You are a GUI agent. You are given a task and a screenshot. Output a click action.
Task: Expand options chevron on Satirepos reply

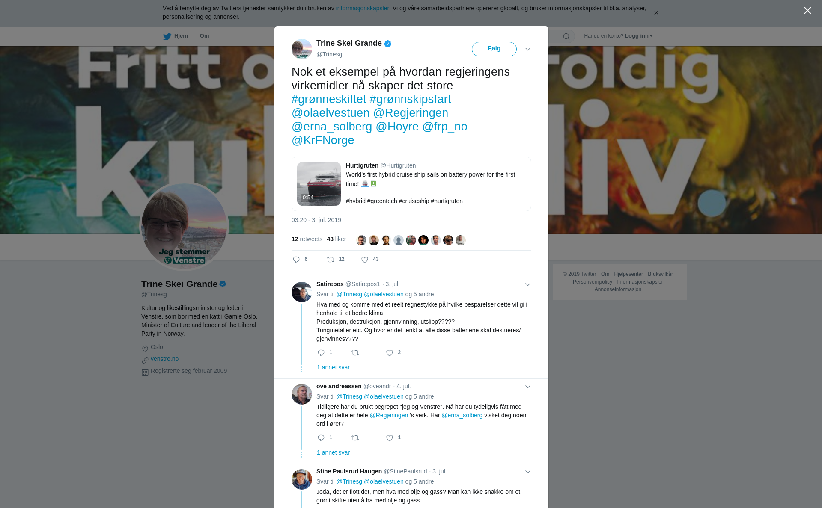[x=528, y=284]
